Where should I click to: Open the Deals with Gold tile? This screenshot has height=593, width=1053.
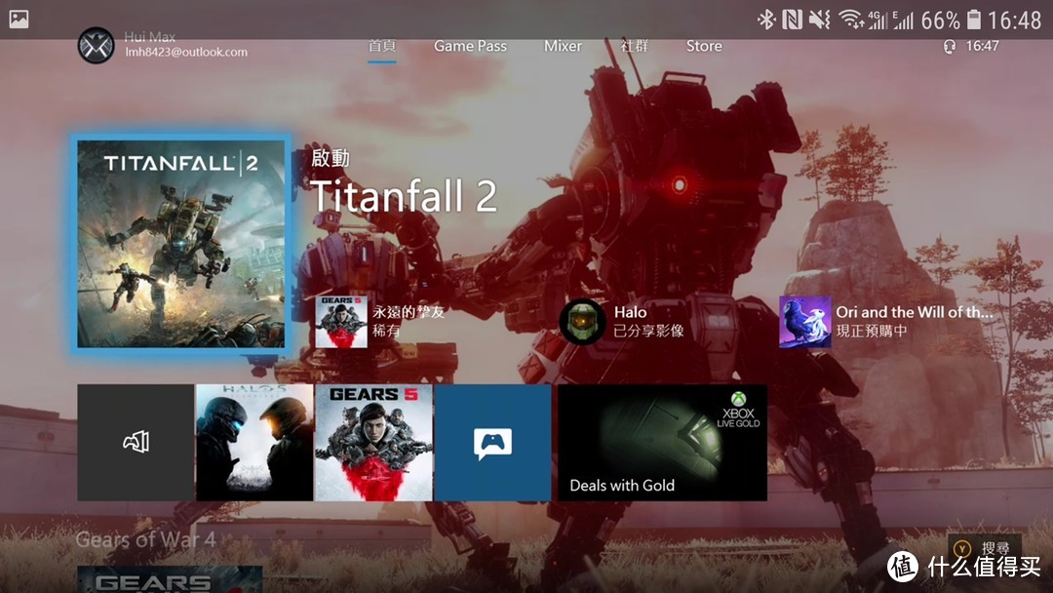pos(663,442)
